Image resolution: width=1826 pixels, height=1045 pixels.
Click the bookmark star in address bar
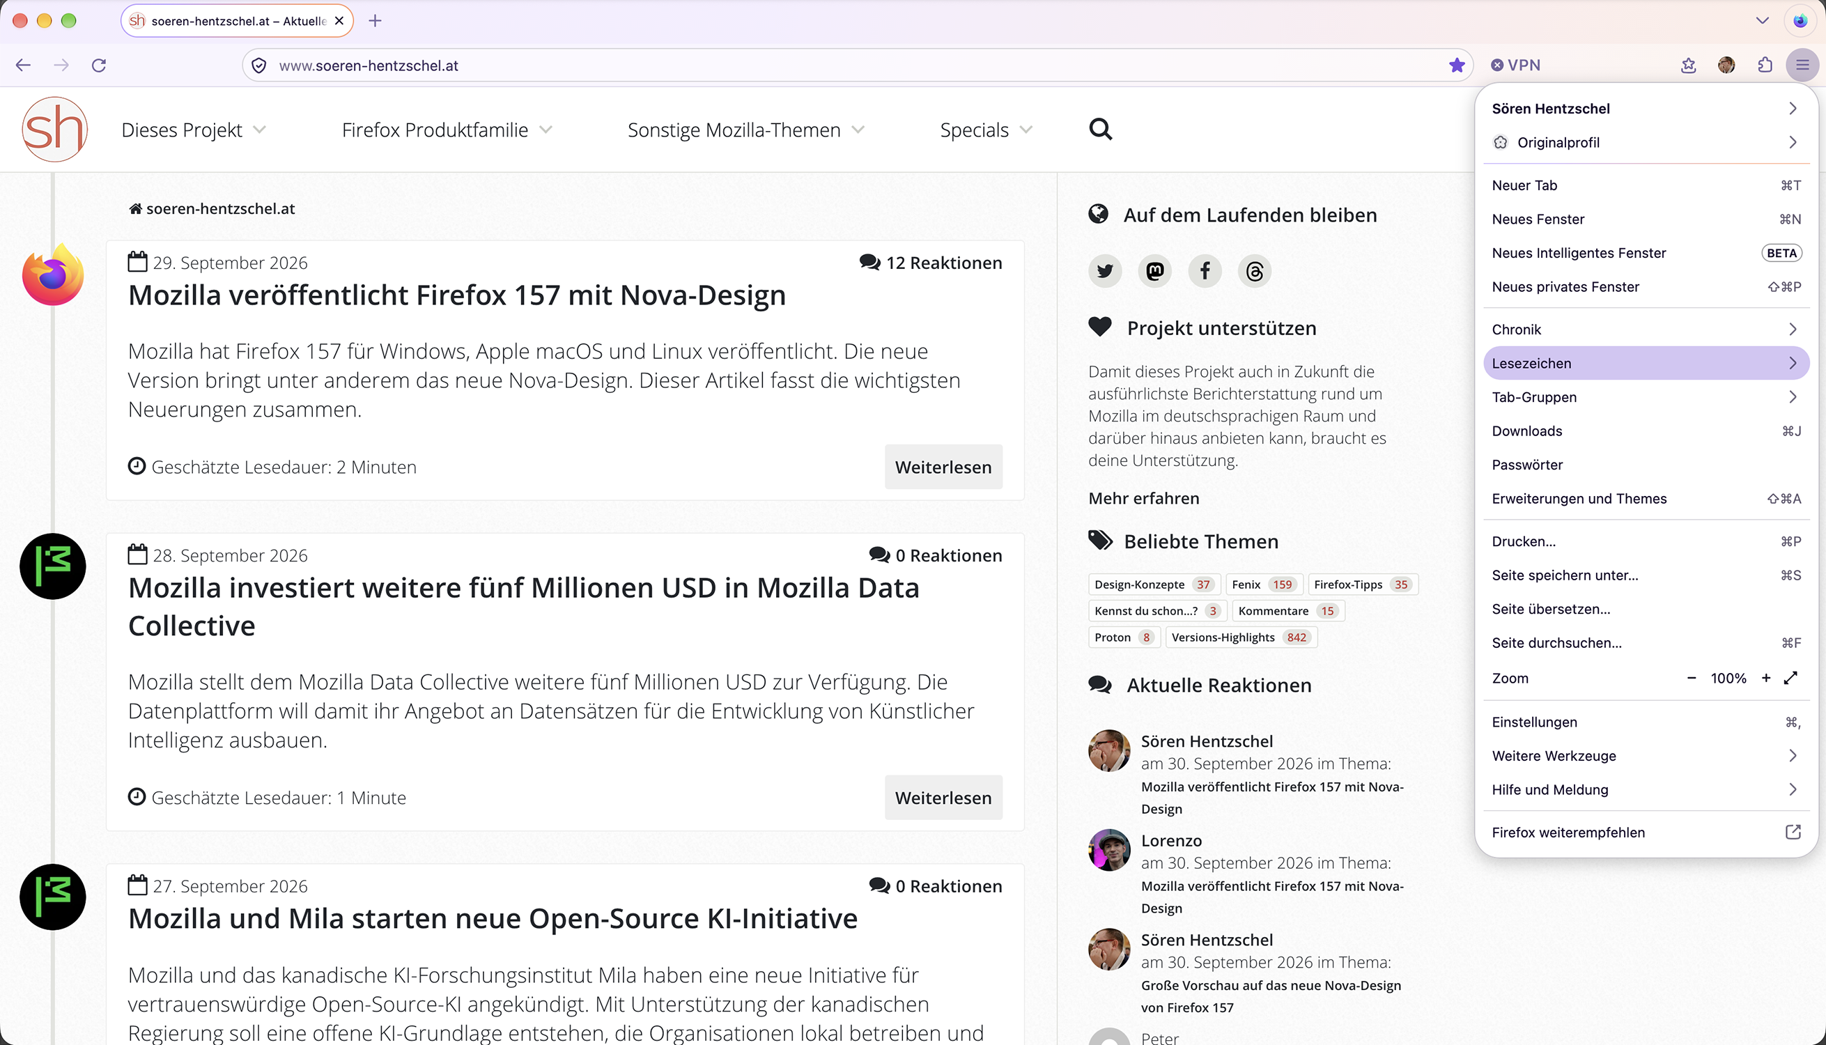[1456, 65]
